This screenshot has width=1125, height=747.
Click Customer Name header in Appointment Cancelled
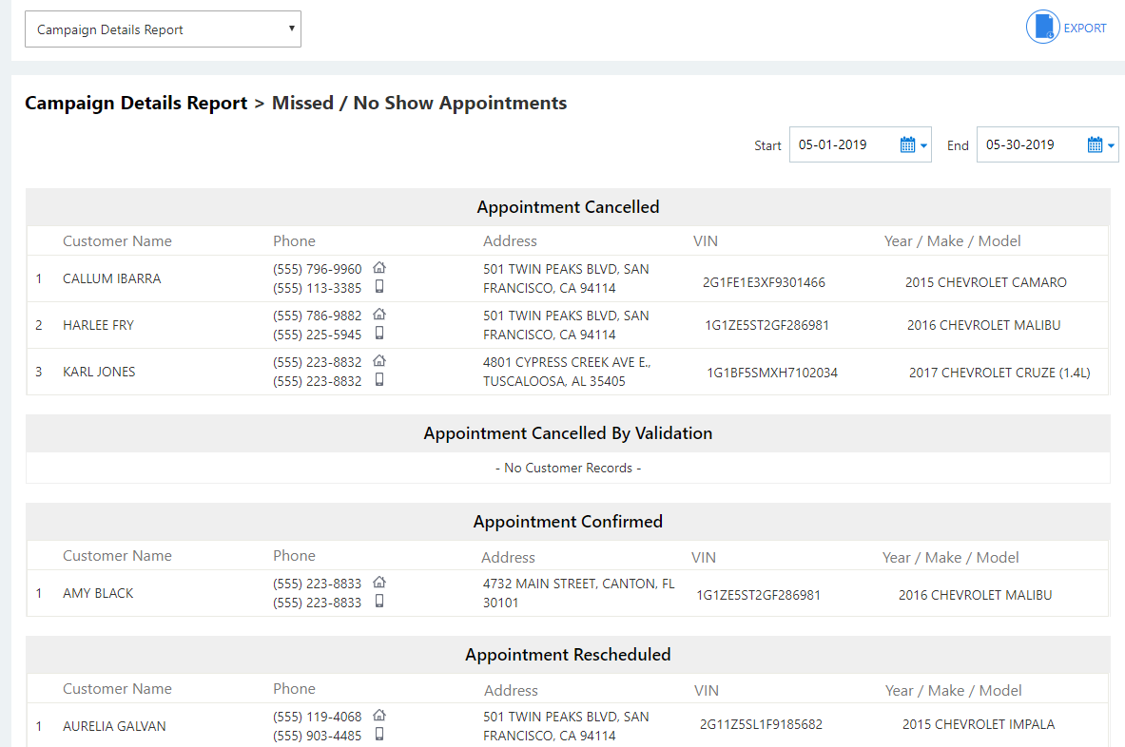pos(117,241)
